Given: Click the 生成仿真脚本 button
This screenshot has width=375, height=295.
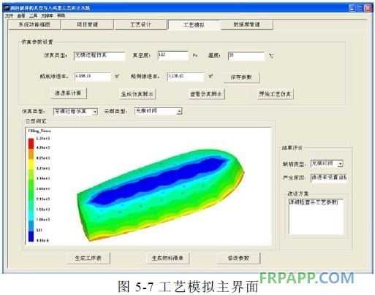Looking at the screenshot, I should pos(137,94).
